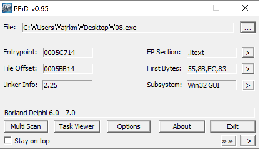The image size is (259, 149).
Task: Select the Entrypoint field 0005C714
Action: pyautogui.click(x=68, y=53)
